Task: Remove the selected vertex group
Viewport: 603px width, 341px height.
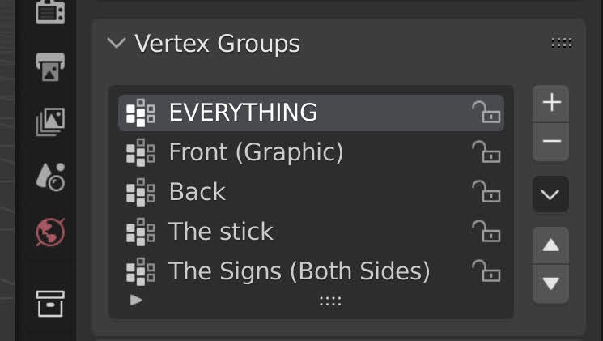Action: [x=551, y=142]
